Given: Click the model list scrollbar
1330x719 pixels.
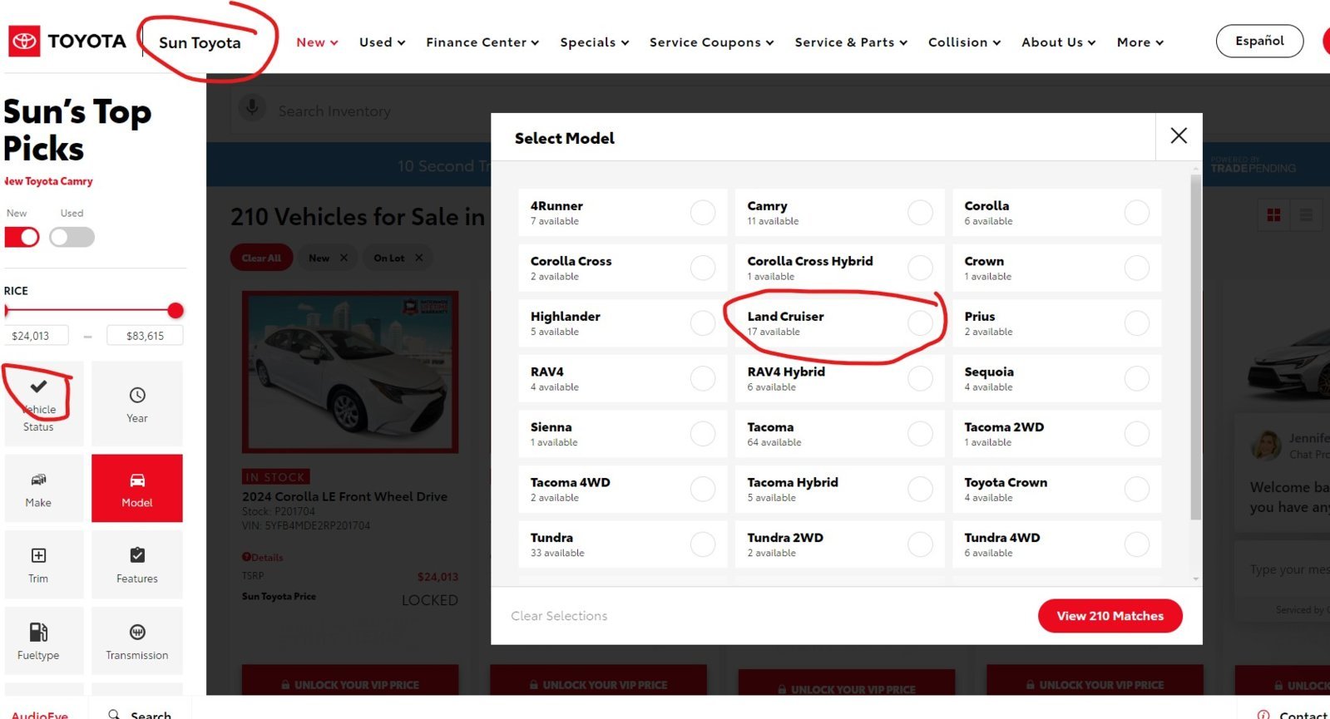Looking at the screenshot, I should (1195, 347).
